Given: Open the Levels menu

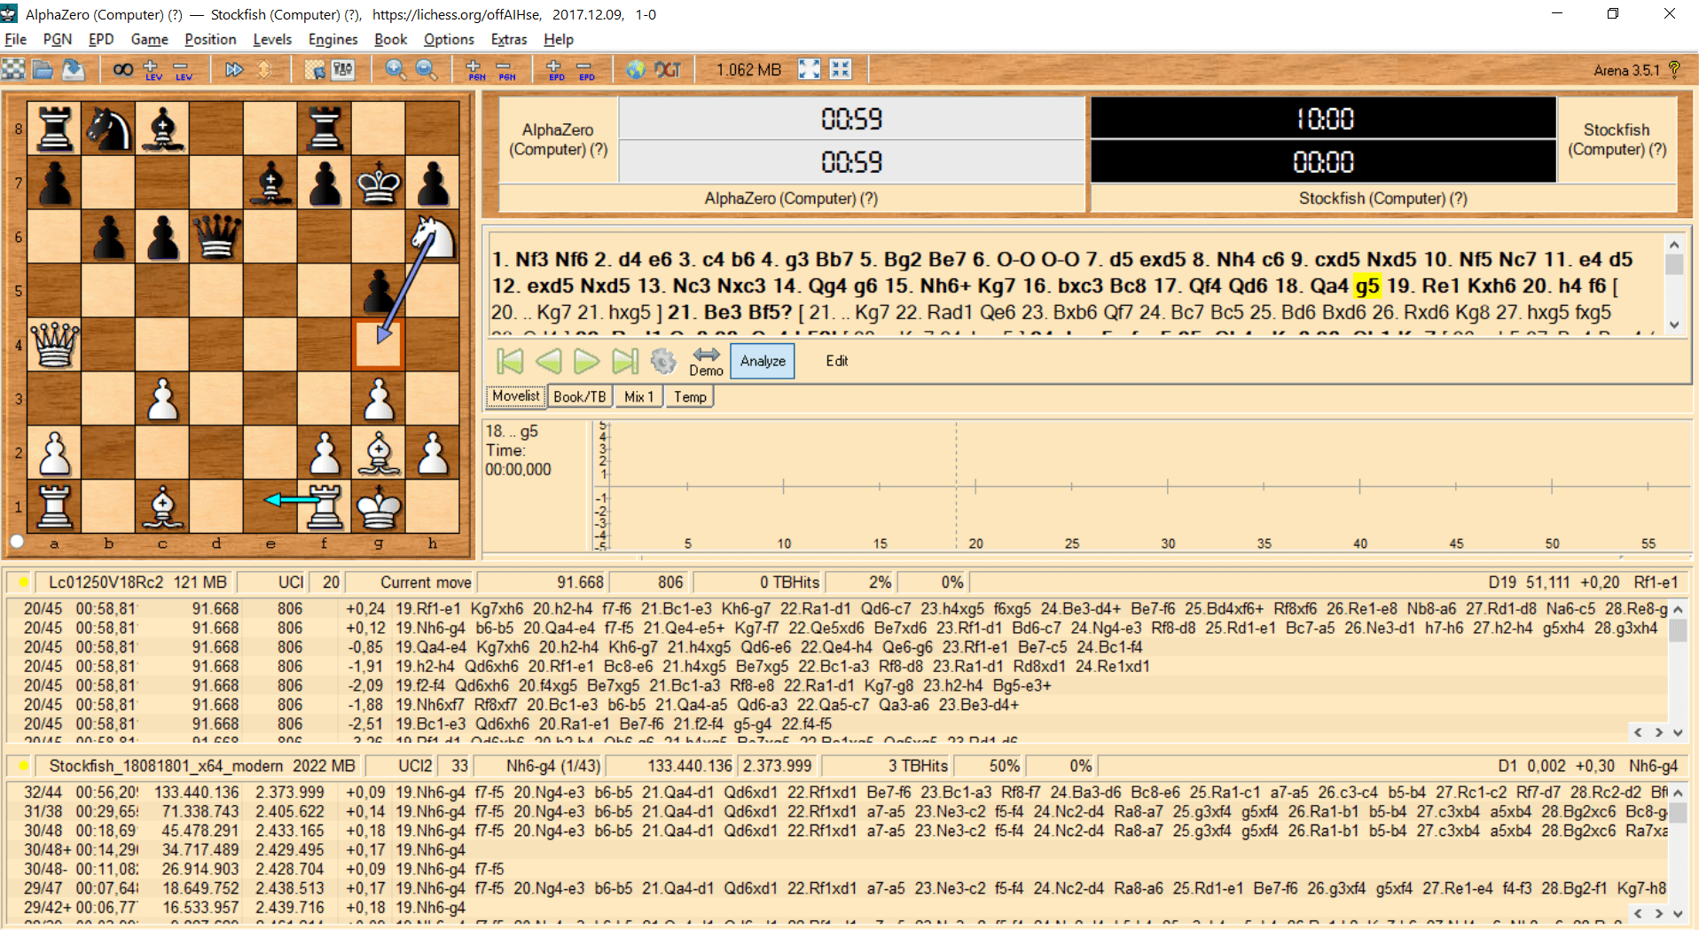Looking at the screenshot, I should pyautogui.click(x=272, y=39).
